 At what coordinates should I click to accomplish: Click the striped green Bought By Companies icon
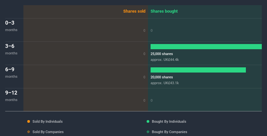click(148, 132)
